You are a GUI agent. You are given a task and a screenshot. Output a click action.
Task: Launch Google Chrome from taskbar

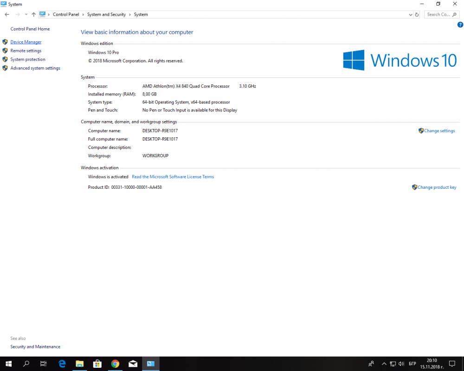click(x=115, y=364)
